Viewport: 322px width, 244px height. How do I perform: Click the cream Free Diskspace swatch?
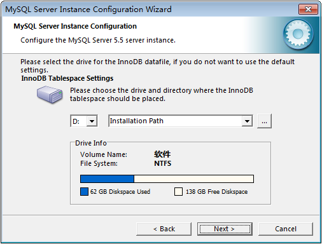click(x=178, y=192)
